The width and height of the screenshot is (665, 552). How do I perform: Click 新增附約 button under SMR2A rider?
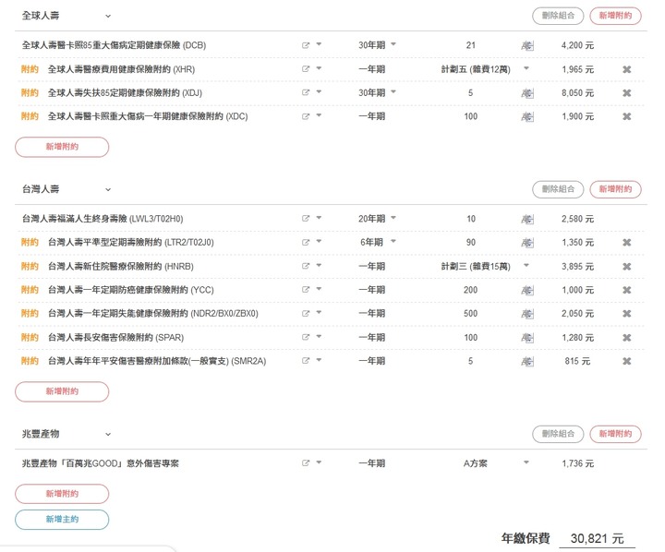[x=62, y=391]
